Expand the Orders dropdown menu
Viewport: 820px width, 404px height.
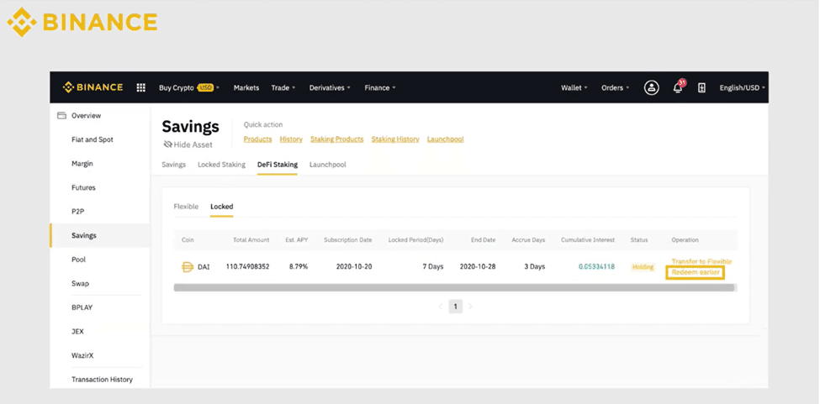[615, 87]
